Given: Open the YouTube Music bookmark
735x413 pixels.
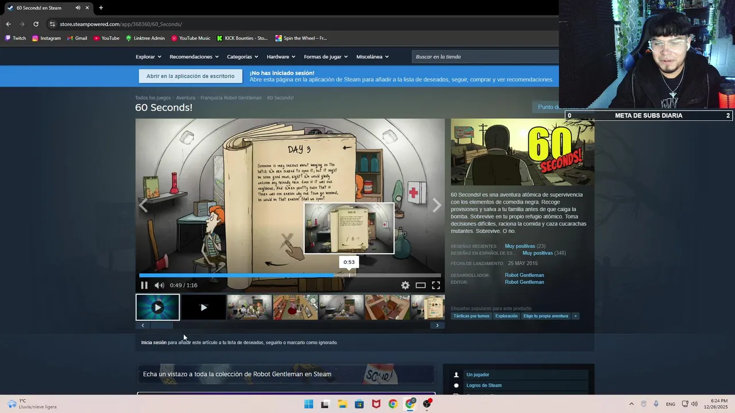Looking at the screenshot, I should [x=191, y=38].
